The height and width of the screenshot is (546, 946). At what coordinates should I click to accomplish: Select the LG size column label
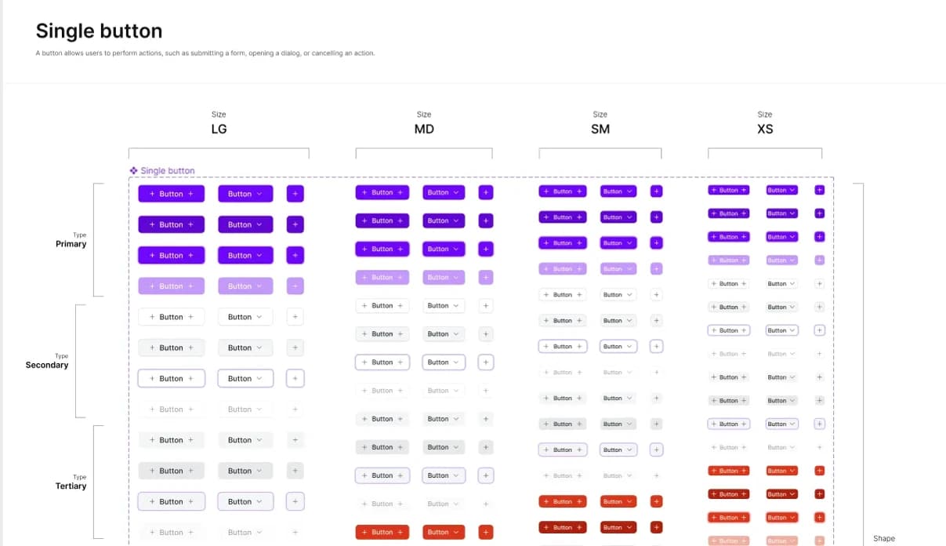pos(219,129)
